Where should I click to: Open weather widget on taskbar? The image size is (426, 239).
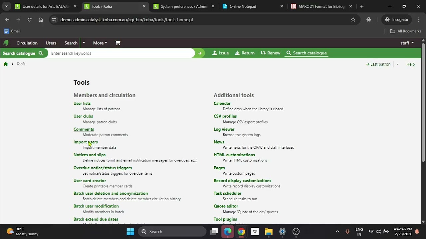click(x=23, y=231)
